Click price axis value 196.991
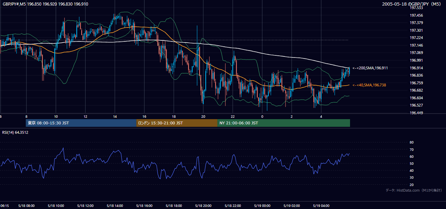The width and height of the screenshot is (446, 209). (416, 60)
